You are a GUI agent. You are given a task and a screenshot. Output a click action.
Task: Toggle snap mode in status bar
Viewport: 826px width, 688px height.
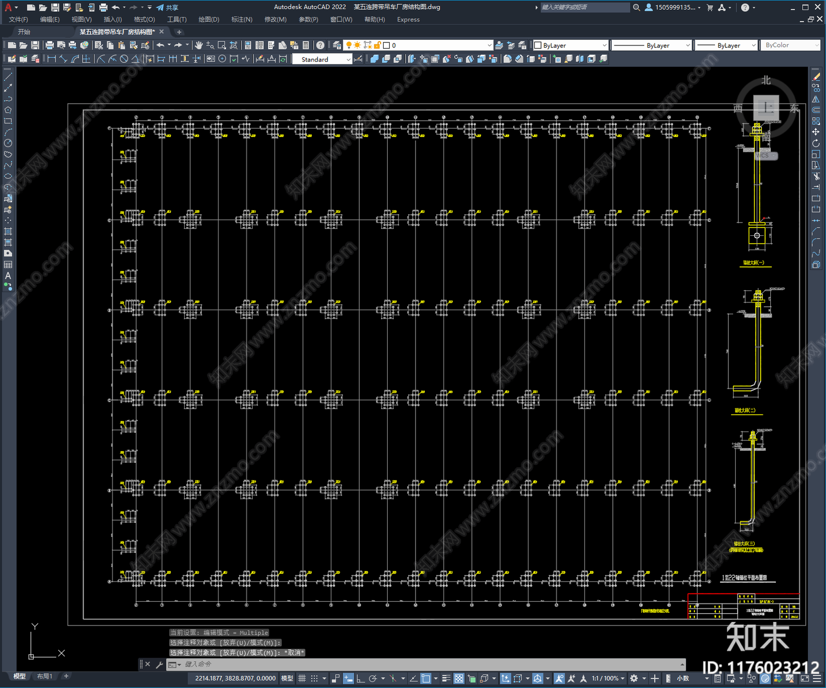(314, 678)
